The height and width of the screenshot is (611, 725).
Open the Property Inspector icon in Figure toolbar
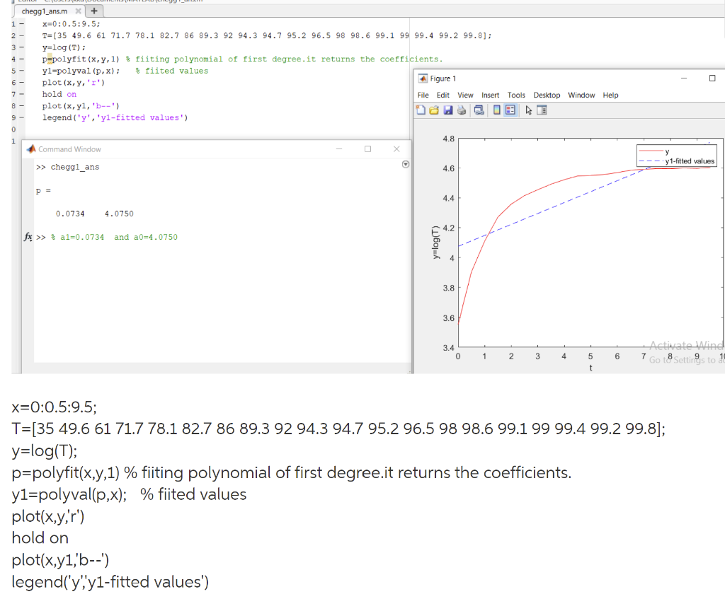tap(542, 110)
